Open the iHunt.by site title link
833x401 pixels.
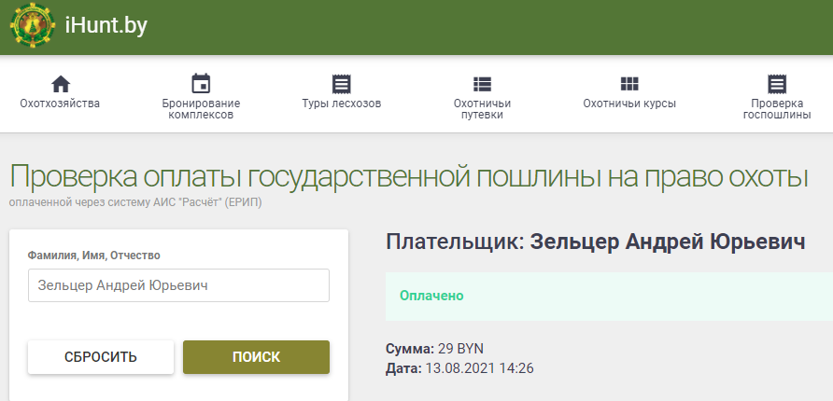pos(106,27)
